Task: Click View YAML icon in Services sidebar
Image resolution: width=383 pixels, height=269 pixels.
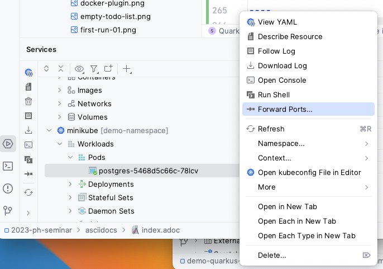Action: click(x=28, y=72)
